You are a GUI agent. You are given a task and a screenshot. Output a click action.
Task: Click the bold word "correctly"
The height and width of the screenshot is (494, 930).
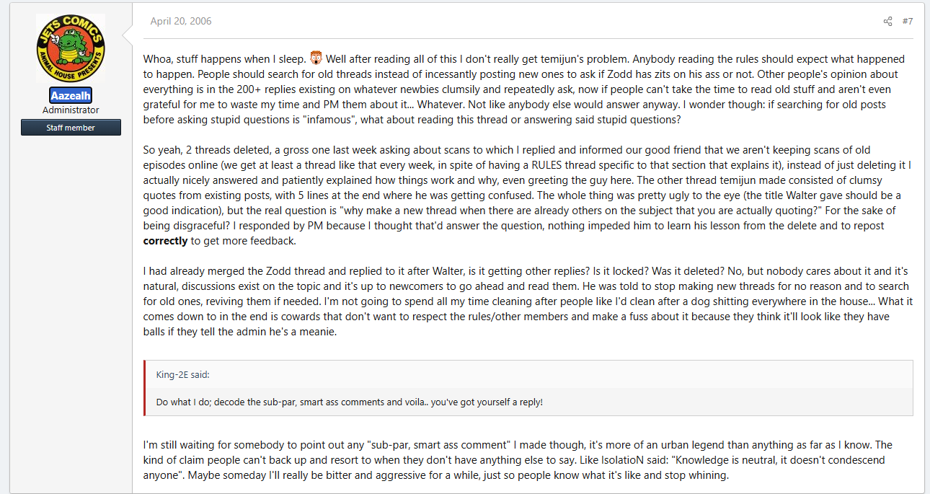pyautogui.click(x=165, y=241)
